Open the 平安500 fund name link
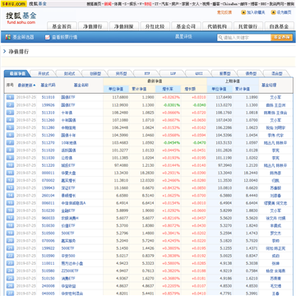 (68, 256)
